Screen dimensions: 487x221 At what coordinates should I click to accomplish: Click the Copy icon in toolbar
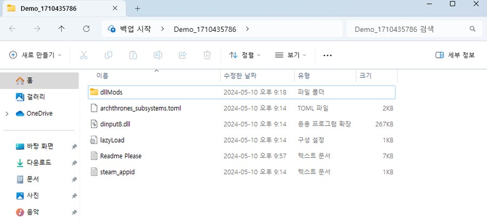pyautogui.click(x=108, y=55)
